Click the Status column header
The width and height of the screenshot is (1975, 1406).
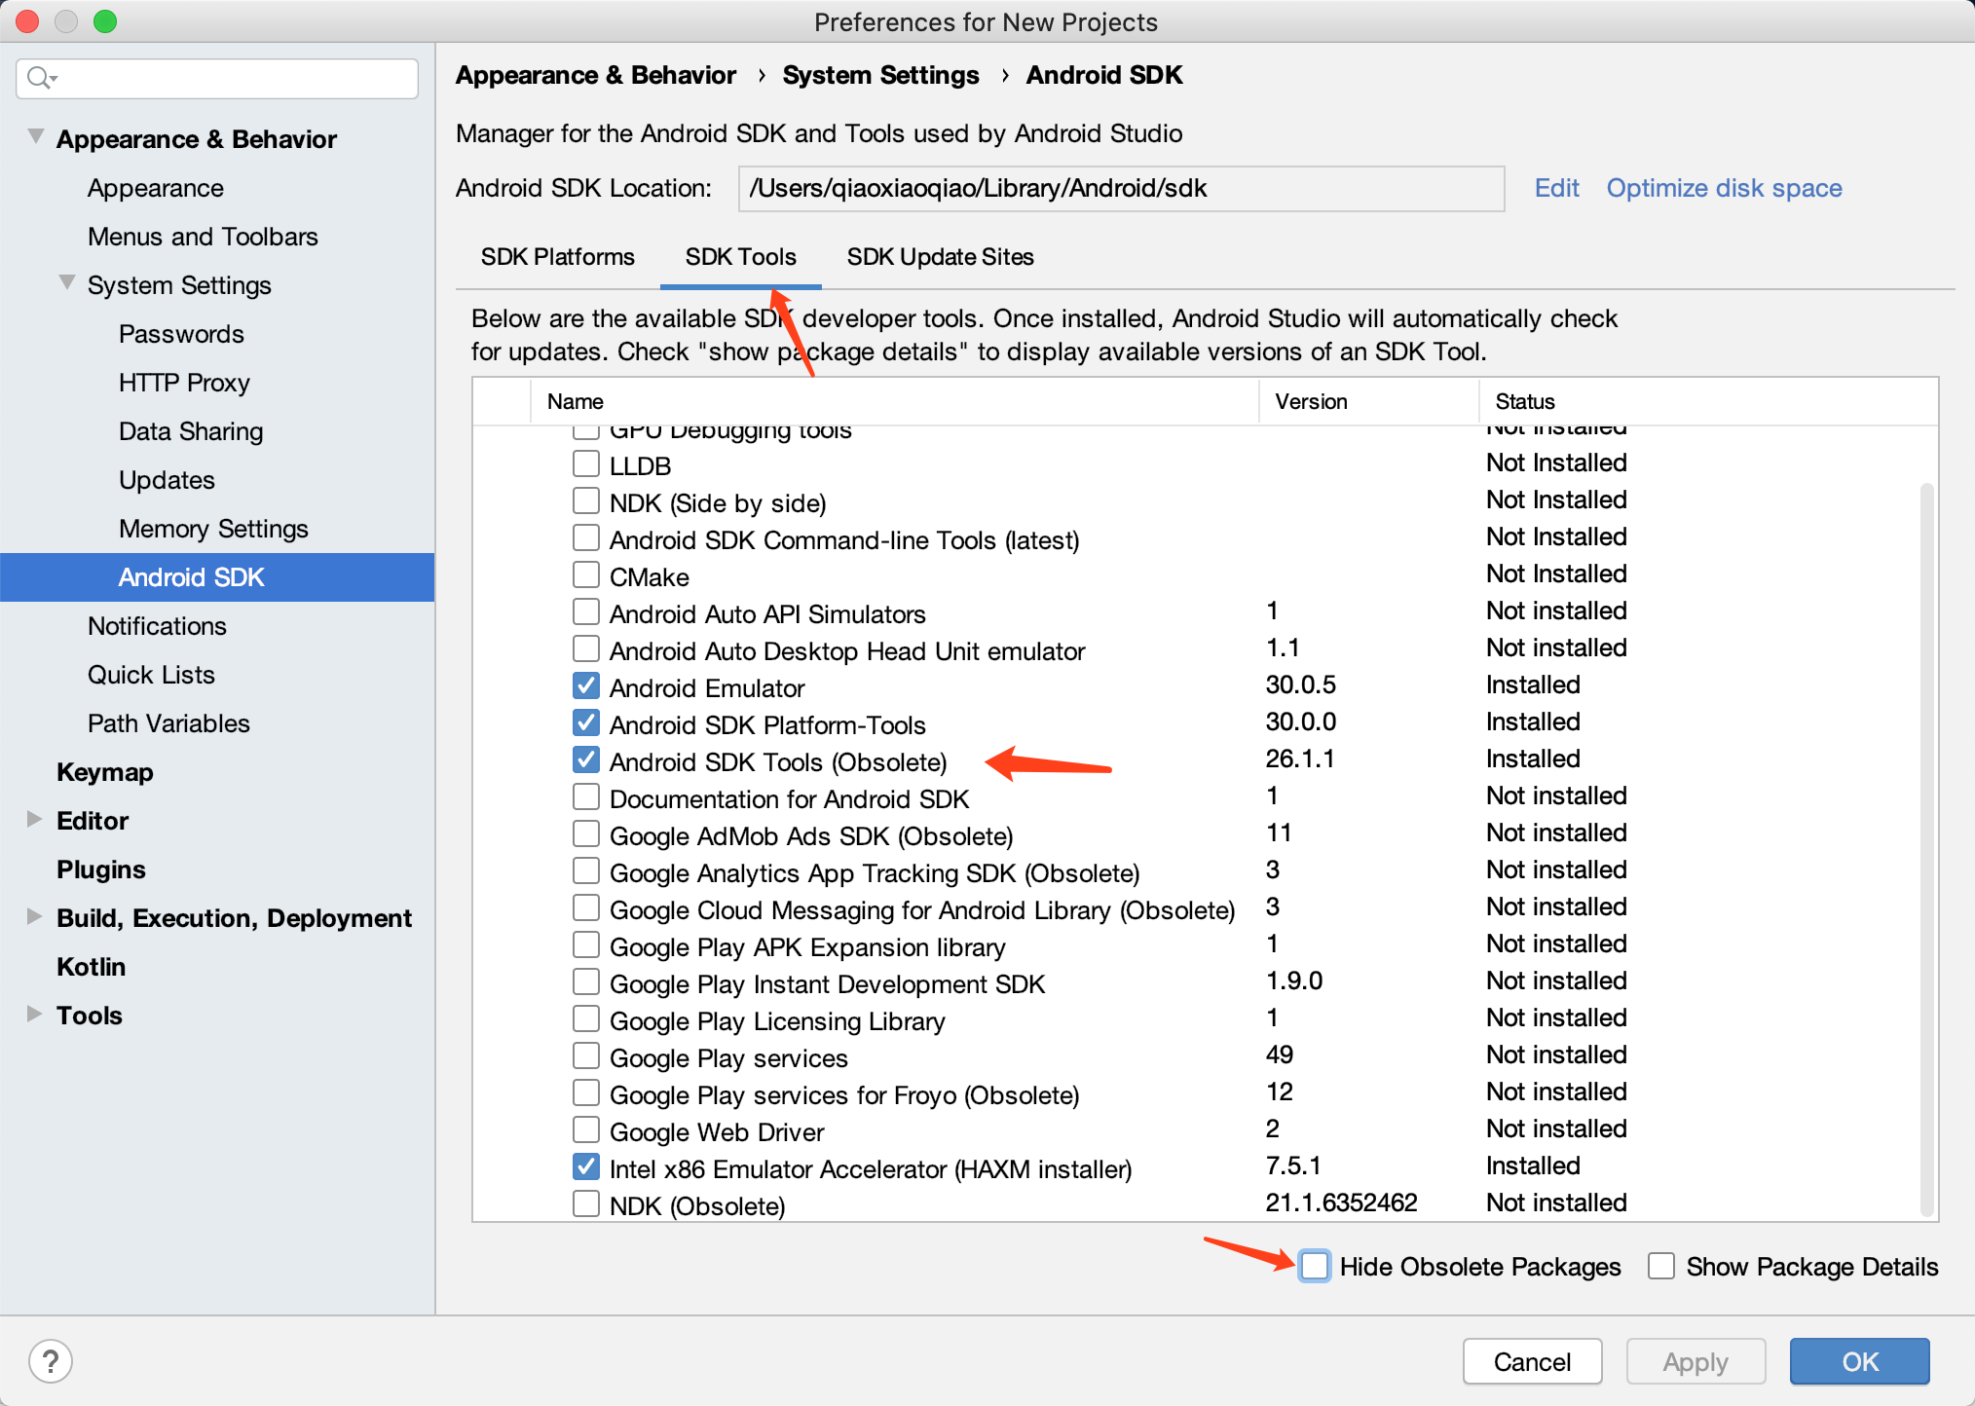(x=1708, y=401)
